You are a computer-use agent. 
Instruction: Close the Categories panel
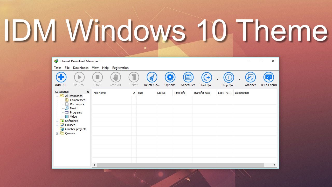point(88,92)
